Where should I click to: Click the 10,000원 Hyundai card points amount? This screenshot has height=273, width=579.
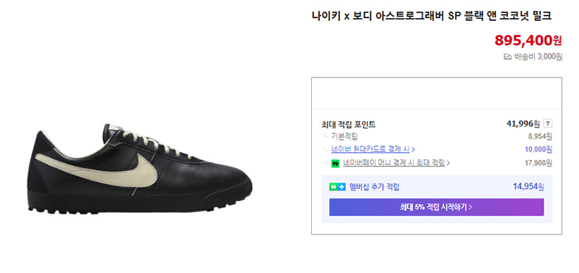tap(538, 150)
